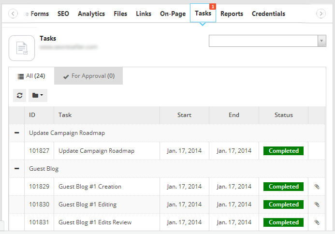This screenshot has width=335, height=234.
Task: Select task ID 101827
Action: pyautogui.click(x=39, y=151)
